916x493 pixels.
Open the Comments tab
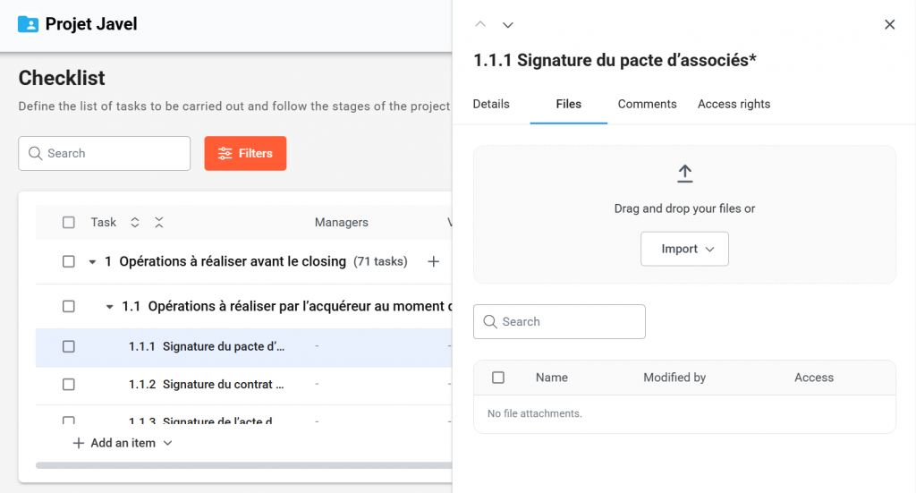tap(647, 104)
